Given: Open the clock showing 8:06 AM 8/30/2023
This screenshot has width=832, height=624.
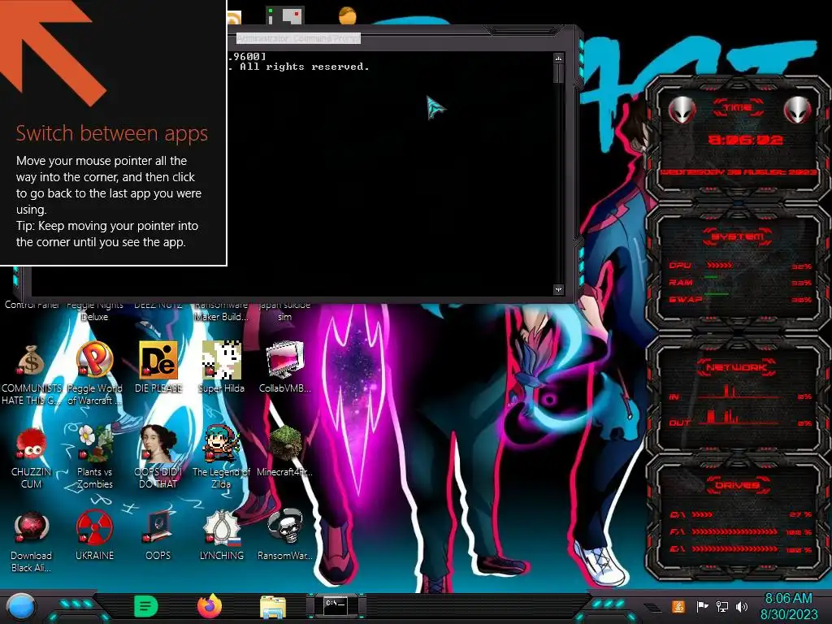Looking at the screenshot, I should (x=789, y=606).
